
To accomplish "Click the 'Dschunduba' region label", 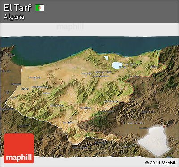I will (x=134, y=123).
